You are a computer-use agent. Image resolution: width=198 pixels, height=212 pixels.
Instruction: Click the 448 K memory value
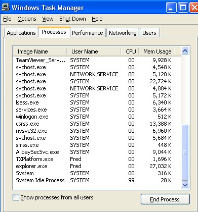tap(165, 145)
